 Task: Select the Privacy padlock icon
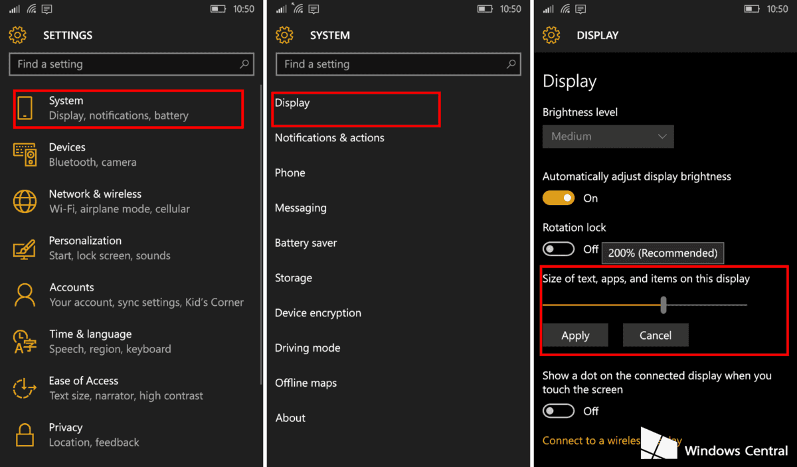pyautogui.click(x=25, y=435)
